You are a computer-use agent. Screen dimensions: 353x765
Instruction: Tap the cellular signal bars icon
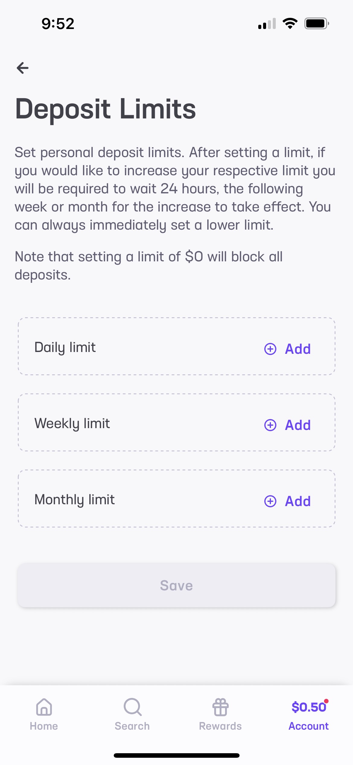click(x=267, y=24)
